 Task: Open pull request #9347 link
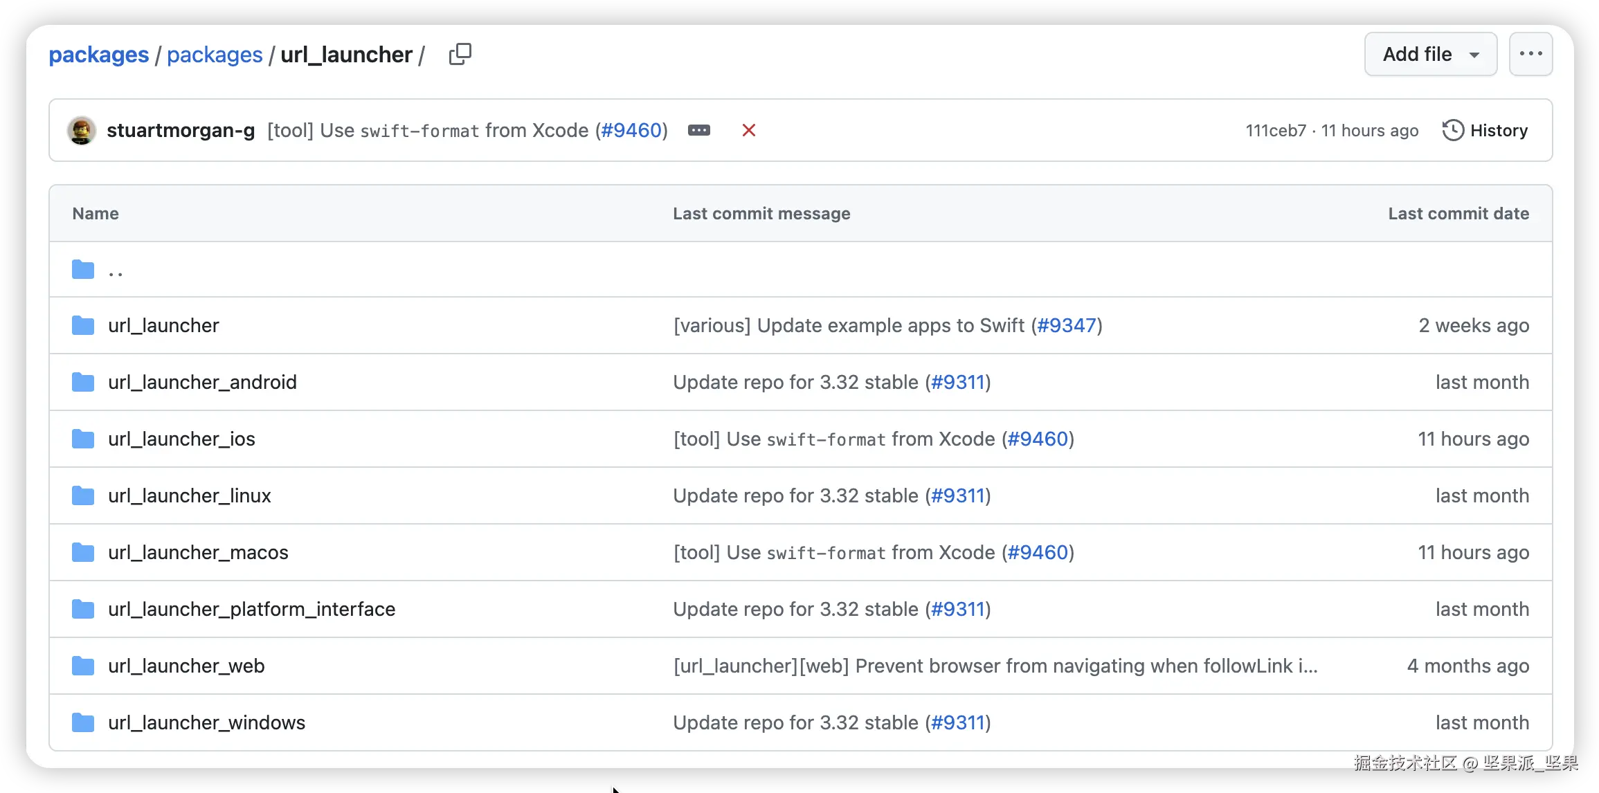pos(1066,325)
